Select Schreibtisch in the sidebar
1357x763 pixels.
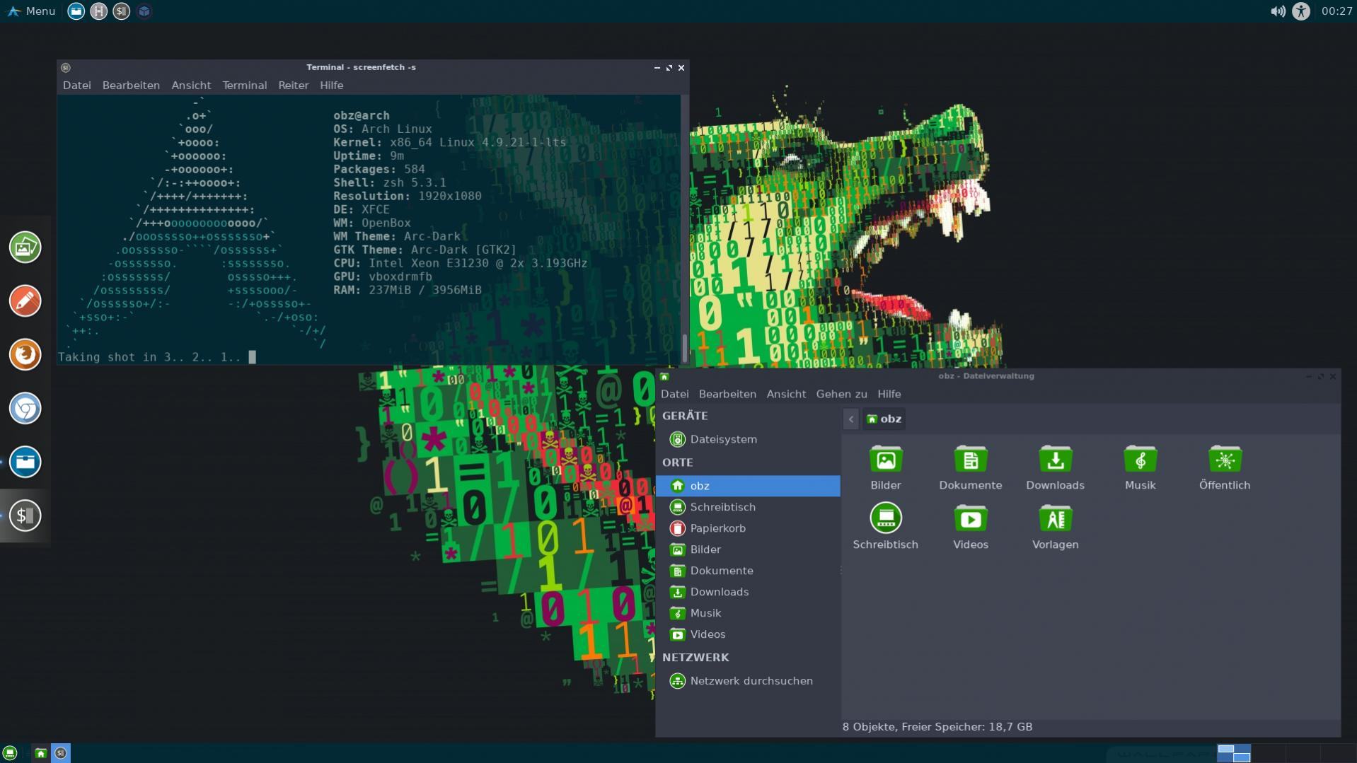pyautogui.click(x=748, y=507)
